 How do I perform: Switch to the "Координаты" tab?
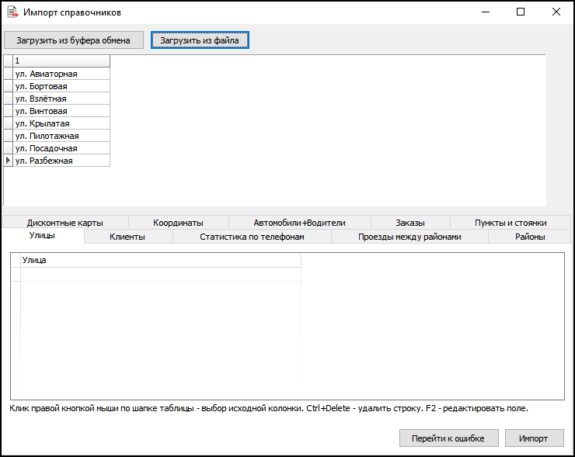[178, 223]
